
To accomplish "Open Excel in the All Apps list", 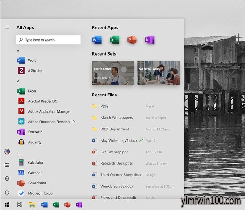I will (x=27, y=91).
